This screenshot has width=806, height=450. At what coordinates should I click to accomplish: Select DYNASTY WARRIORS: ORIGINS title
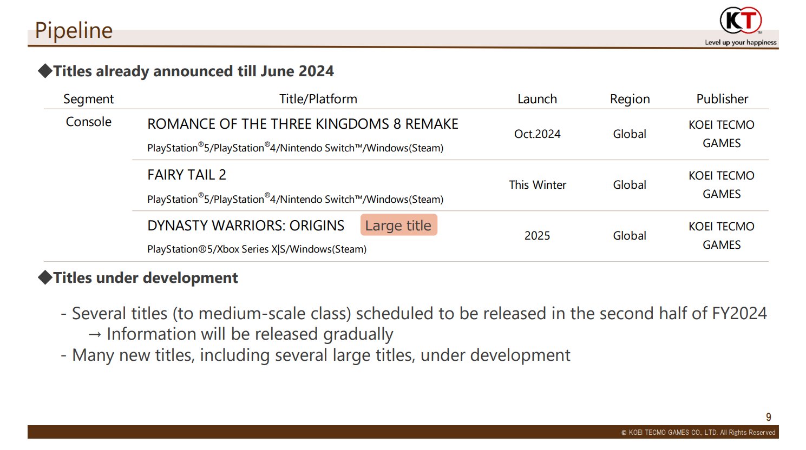tap(246, 226)
